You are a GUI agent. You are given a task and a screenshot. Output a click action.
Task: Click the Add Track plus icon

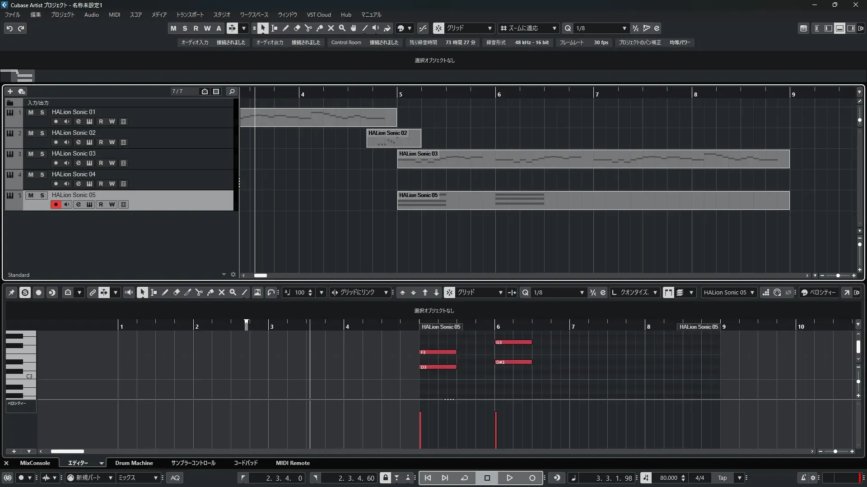tap(10, 92)
